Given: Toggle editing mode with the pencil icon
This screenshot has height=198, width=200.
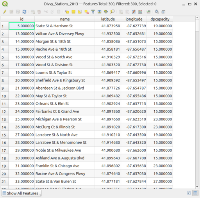Looking at the screenshot, I should click(5, 12).
